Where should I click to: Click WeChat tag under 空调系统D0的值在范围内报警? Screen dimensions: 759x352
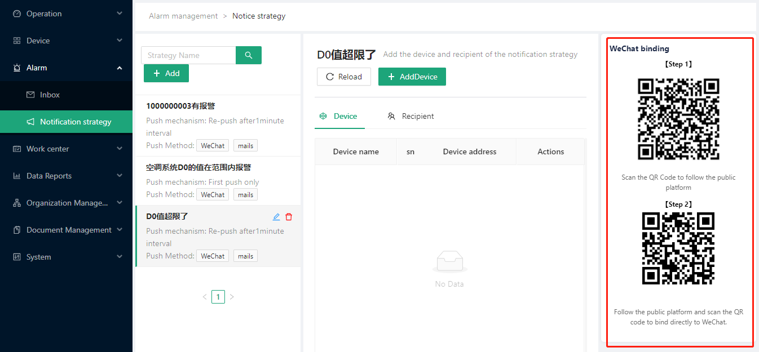(x=213, y=194)
